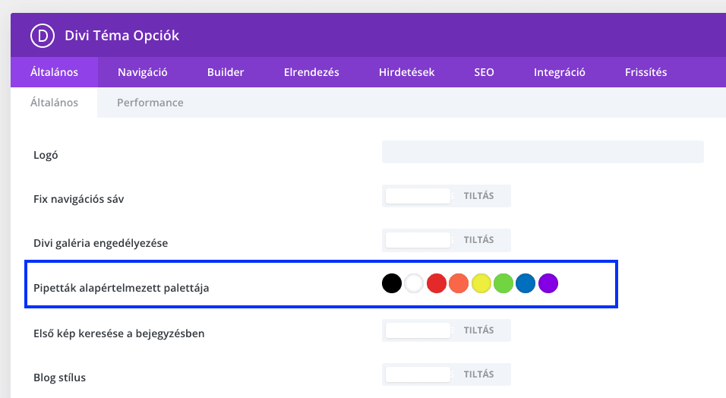The image size is (726, 398).
Task: Click Első kép keresése a bejegyzésben label
Action: pyautogui.click(x=119, y=333)
